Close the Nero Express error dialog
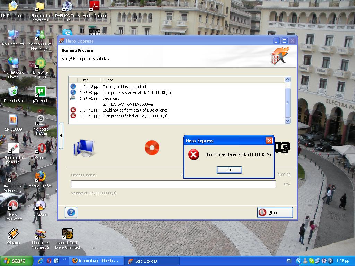This screenshot has height=266, width=355. [269, 141]
